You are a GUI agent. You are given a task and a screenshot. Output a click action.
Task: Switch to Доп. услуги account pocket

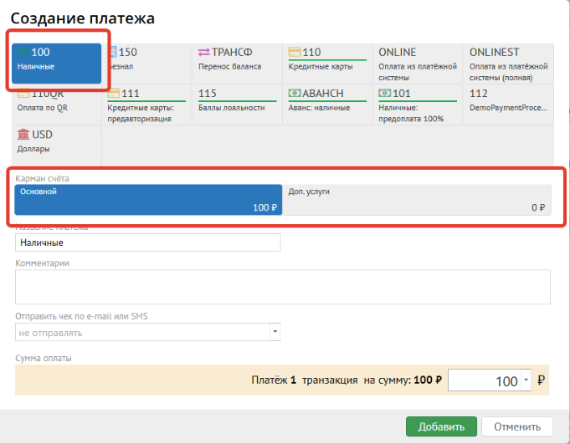click(x=416, y=200)
